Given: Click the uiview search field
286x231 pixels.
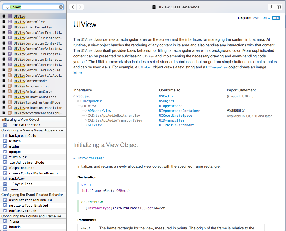Looking at the screenshot, I should 34,7.
